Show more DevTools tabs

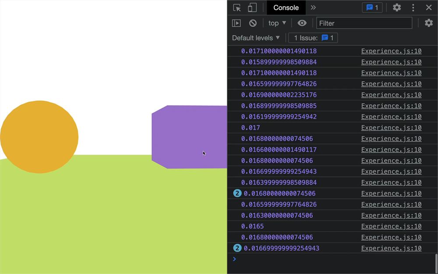coord(313,7)
